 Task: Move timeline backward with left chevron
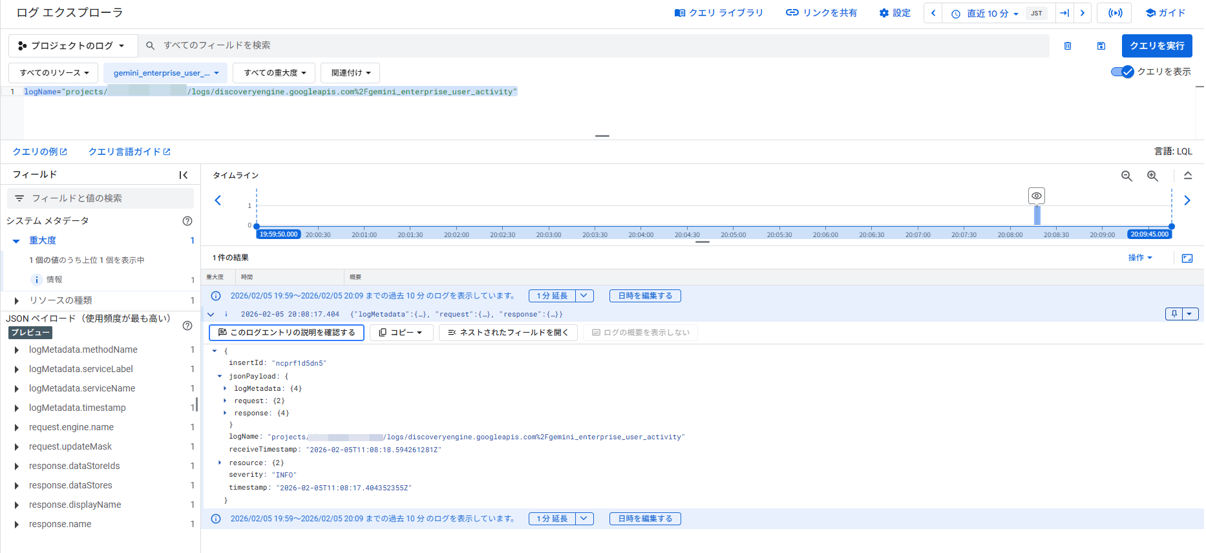(x=218, y=200)
